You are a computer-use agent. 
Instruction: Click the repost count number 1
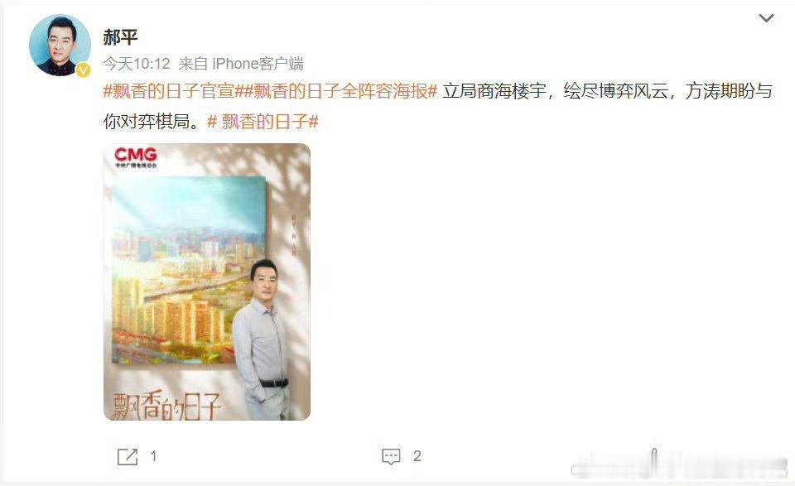[154, 456]
